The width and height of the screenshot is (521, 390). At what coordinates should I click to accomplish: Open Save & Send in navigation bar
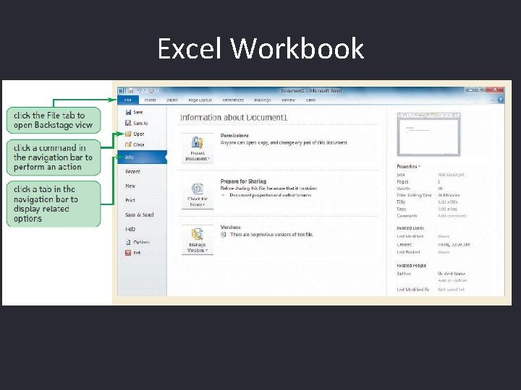[x=140, y=214]
